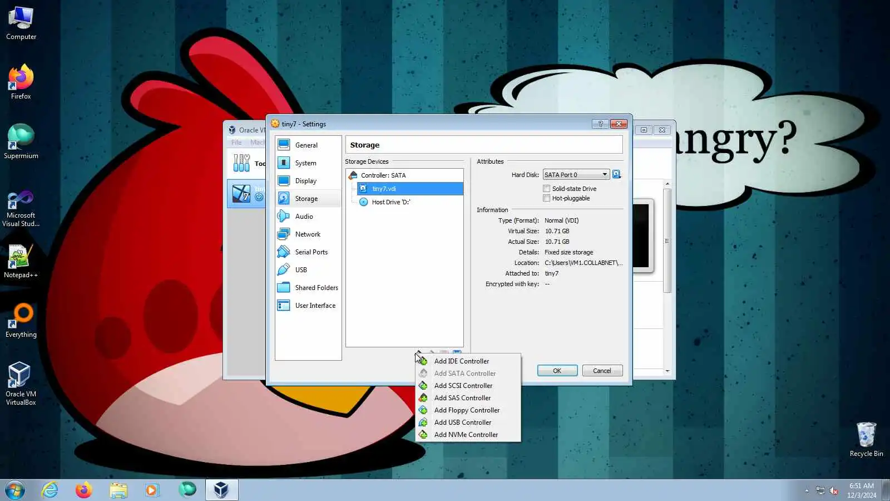Click the 'Attached to' tiny7 value
Viewport: 890px width, 501px height.
pos(551,273)
